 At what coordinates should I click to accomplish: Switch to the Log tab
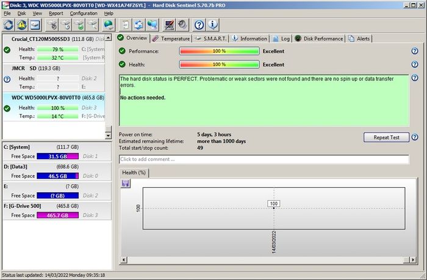coord(281,38)
